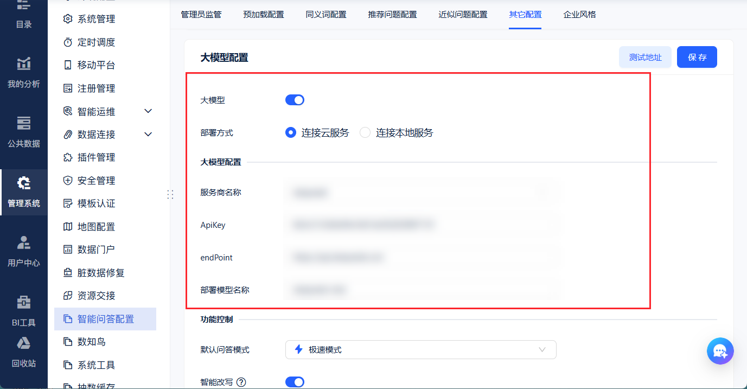Open 目录 in the left navigation bar
Screen dimensions: 747x389
(x=24, y=15)
